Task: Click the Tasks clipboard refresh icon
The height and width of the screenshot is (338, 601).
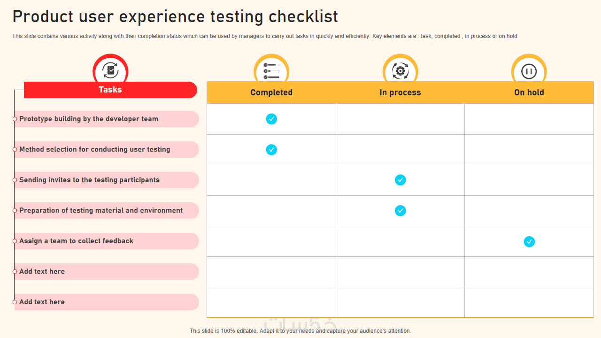Action: tap(110, 71)
